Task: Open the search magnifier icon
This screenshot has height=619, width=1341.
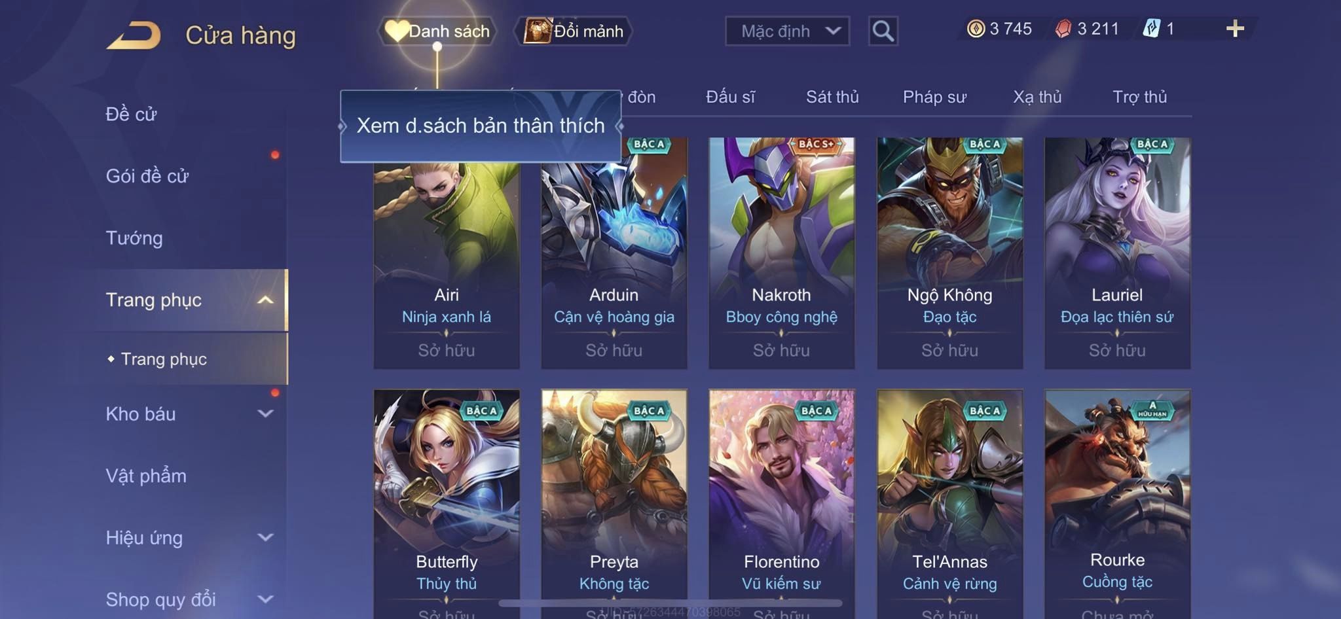Action: (883, 31)
